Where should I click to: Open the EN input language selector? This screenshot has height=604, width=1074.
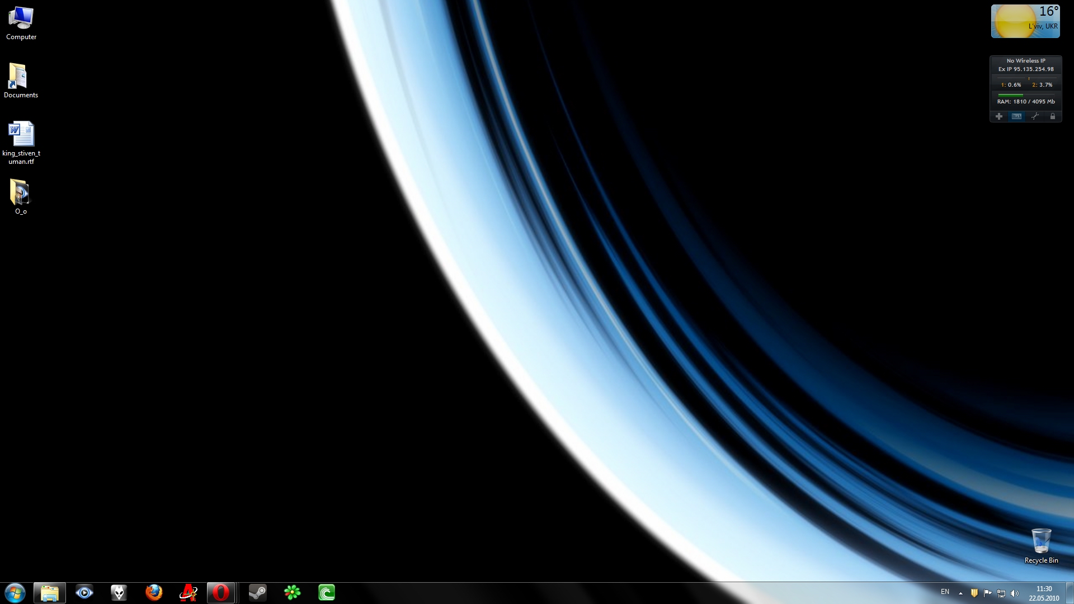click(945, 592)
